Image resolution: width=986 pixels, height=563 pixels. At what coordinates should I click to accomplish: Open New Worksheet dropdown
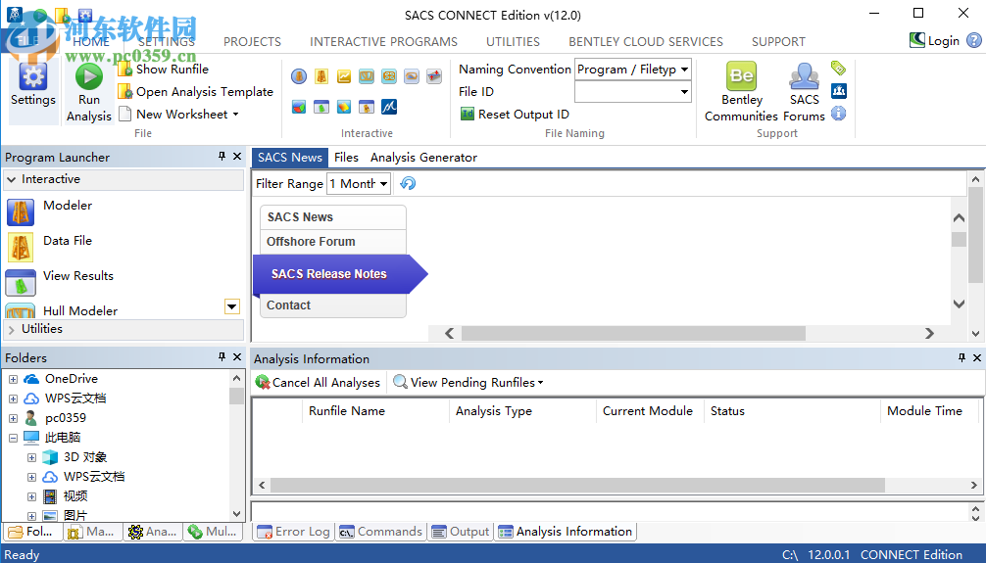pos(179,115)
